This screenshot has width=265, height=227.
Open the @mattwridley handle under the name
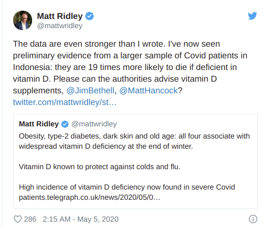(60, 26)
